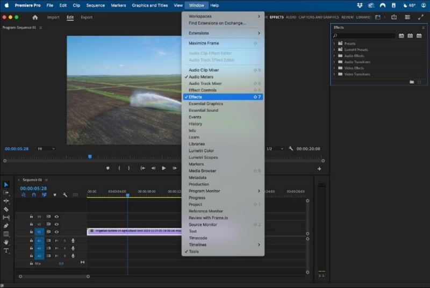Select the Slip tool

click(6, 218)
